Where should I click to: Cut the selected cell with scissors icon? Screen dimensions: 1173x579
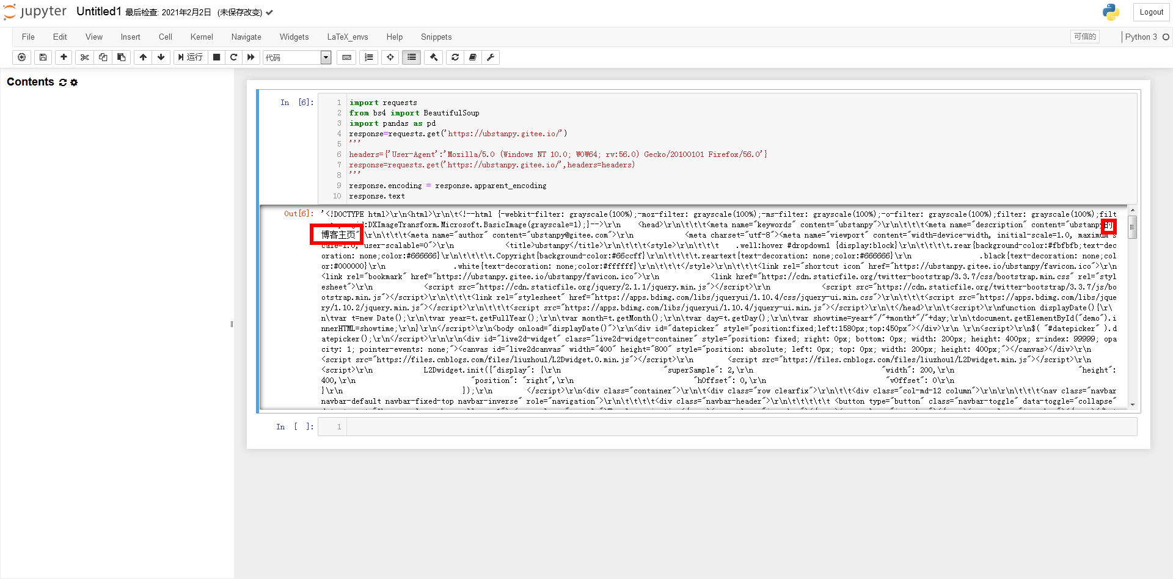pos(85,57)
